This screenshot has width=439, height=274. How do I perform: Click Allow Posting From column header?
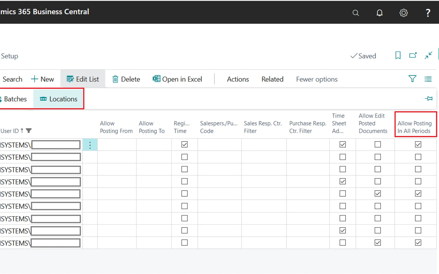click(116, 127)
